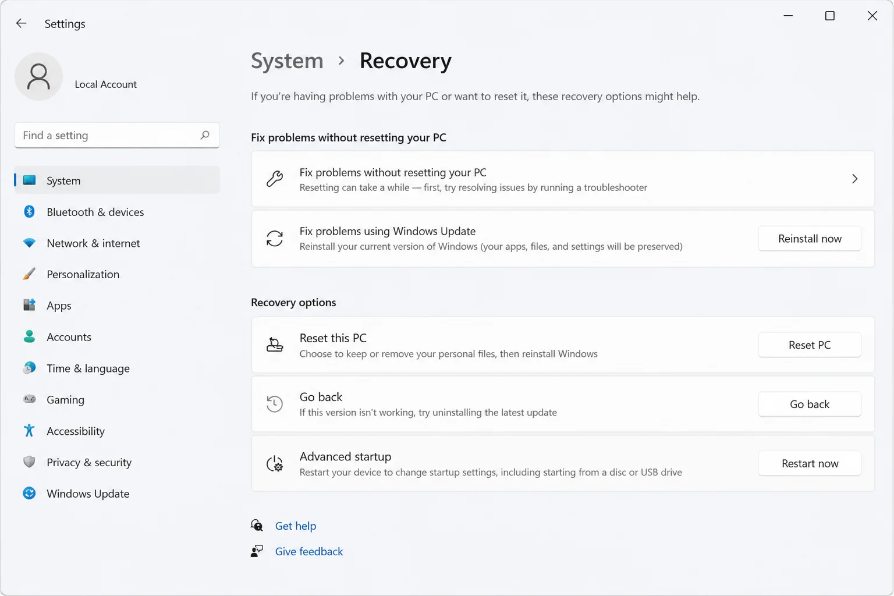Open the Get help link
The width and height of the screenshot is (894, 596).
[296, 526]
